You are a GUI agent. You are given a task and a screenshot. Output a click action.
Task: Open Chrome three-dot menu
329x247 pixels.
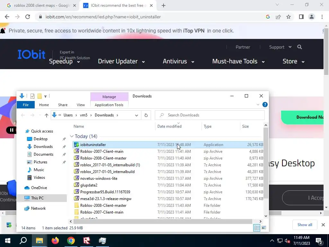click(322, 17)
